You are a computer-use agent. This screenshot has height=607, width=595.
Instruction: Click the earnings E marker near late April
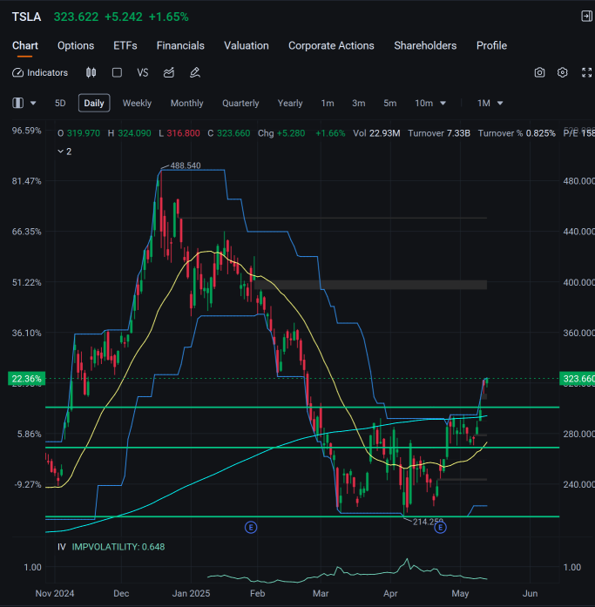tap(440, 527)
